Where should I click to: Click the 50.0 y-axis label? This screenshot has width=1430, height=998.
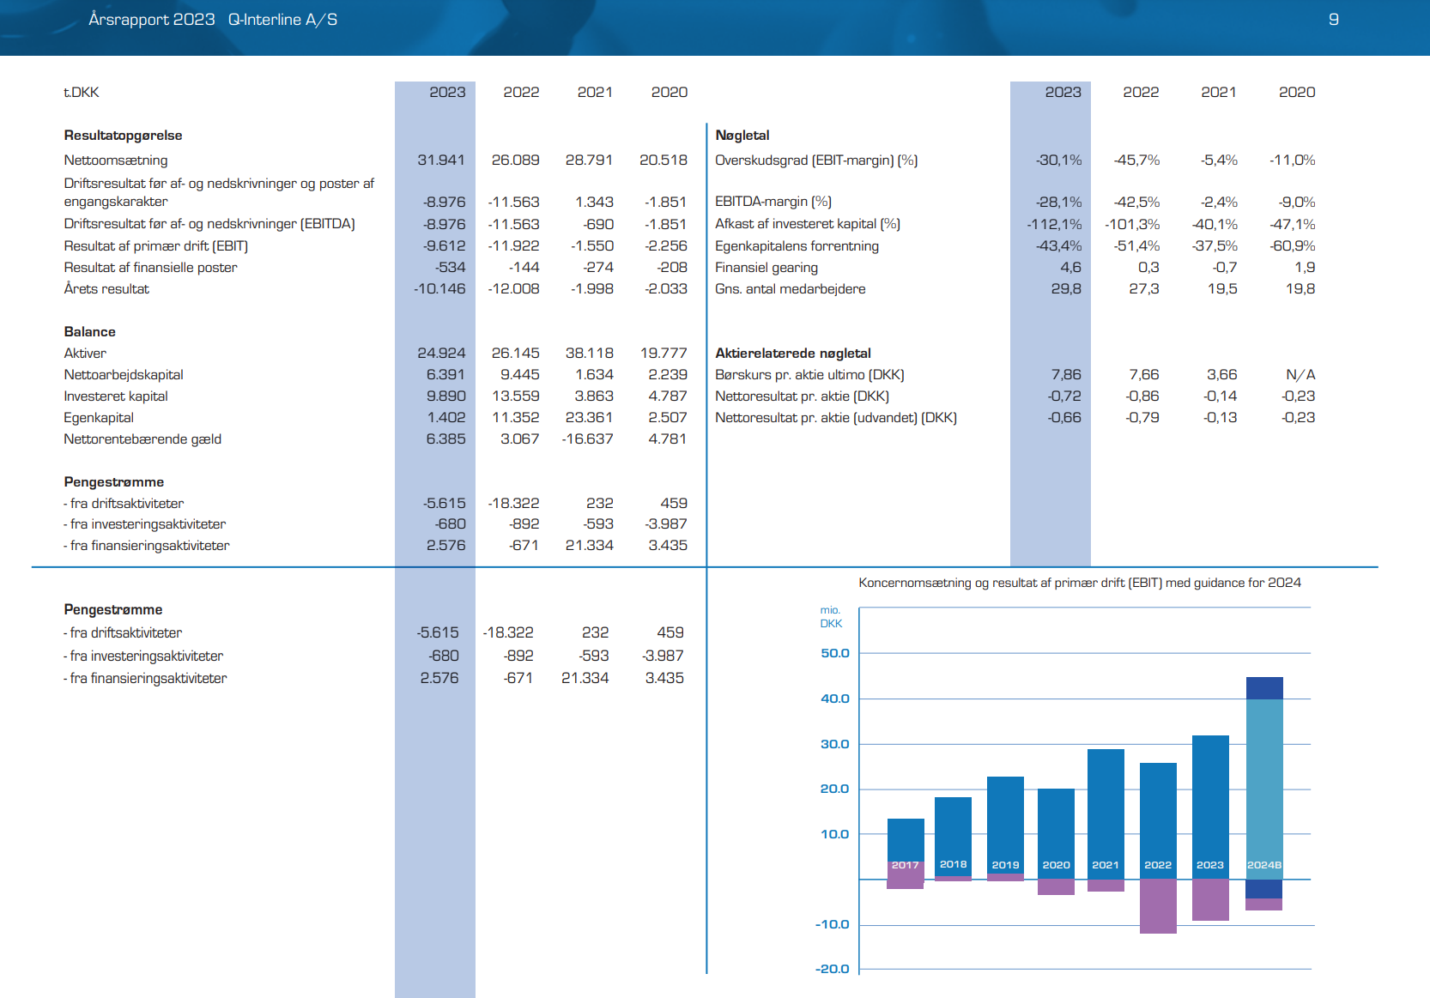pos(834,653)
